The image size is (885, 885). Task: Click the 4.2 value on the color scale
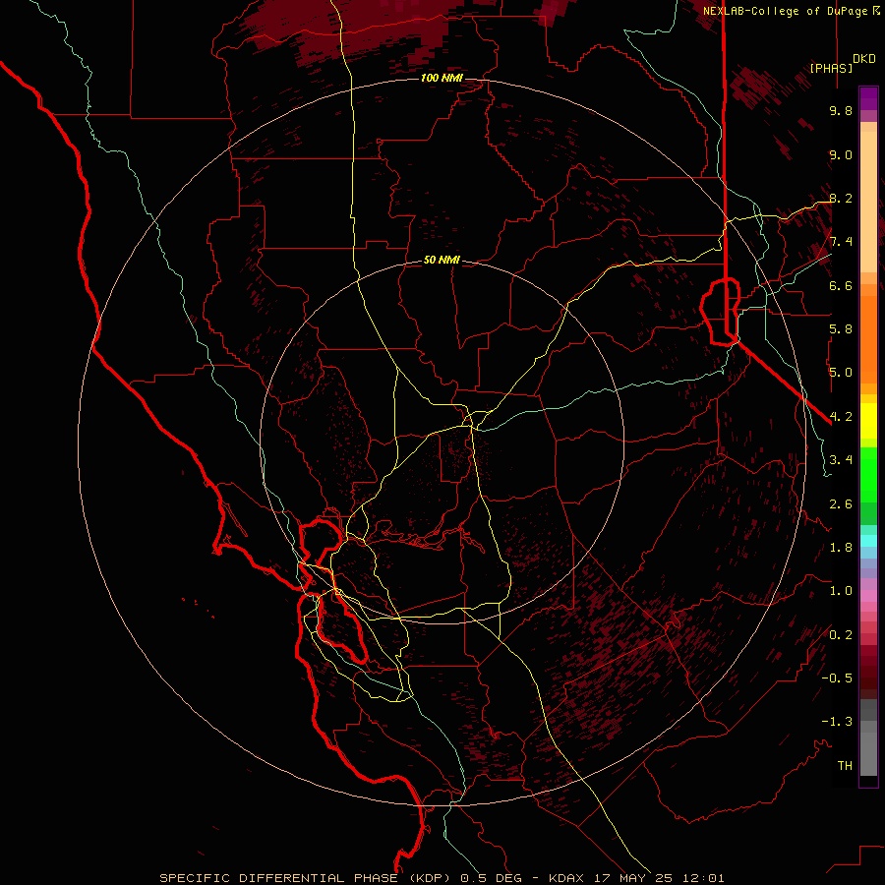pos(841,417)
